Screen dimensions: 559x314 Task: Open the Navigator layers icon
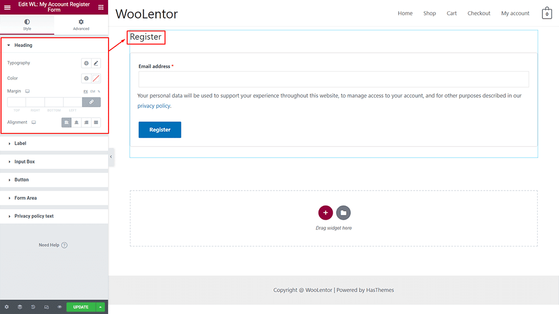click(20, 307)
